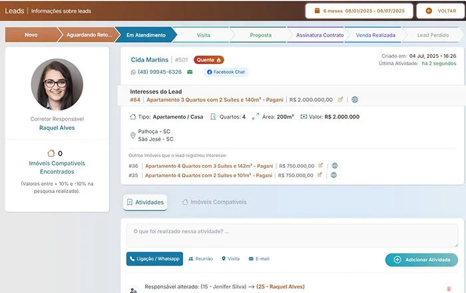Edit interest #35 using pencil icon
This screenshot has height=293, width=466.
click(x=319, y=175)
